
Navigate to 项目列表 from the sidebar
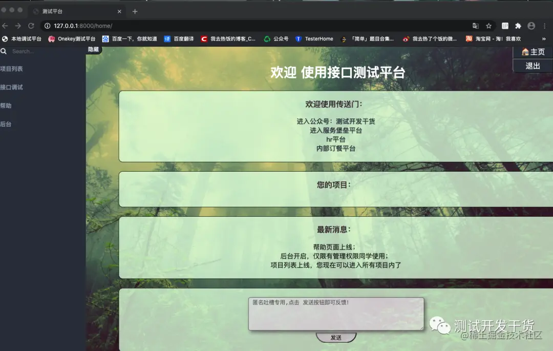(11, 69)
